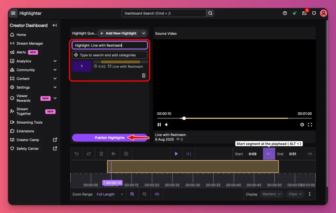Open the help question mark icon
The height and width of the screenshot is (213, 336).
[x=284, y=13]
